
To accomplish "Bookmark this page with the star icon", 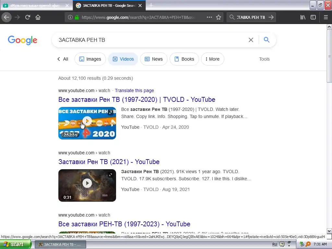I will pyautogui.click(x=219, y=17).
